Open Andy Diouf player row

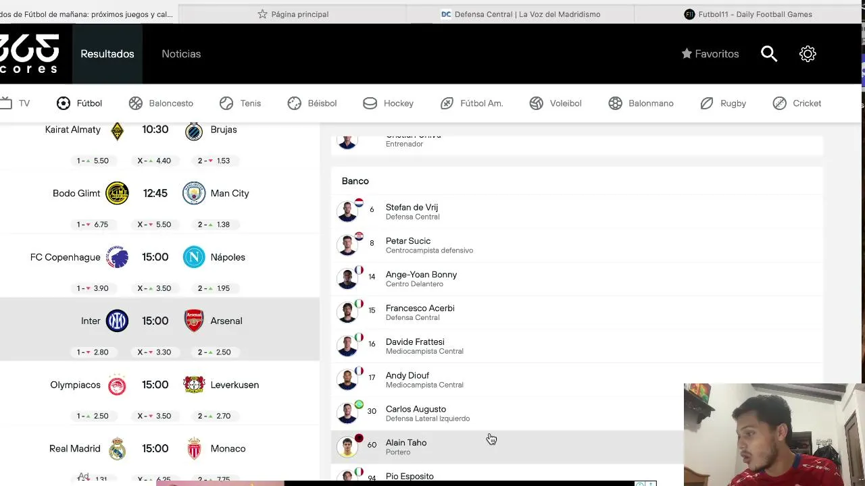577,380
